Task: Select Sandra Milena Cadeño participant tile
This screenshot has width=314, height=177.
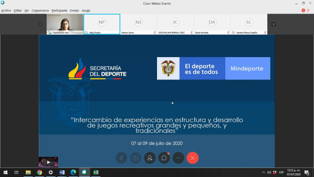Action: 249,24
